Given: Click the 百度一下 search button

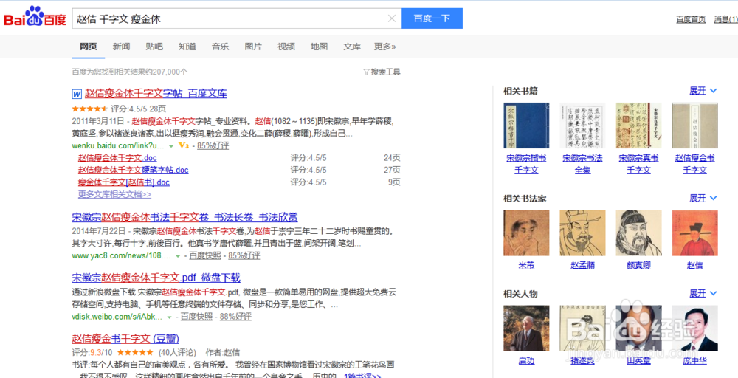Looking at the screenshot, I should tap(432, 18).
